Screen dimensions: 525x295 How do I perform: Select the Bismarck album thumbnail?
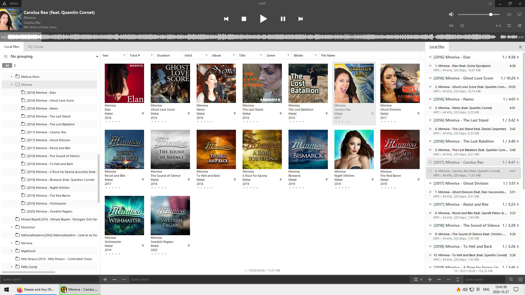(x=308, y=149)
